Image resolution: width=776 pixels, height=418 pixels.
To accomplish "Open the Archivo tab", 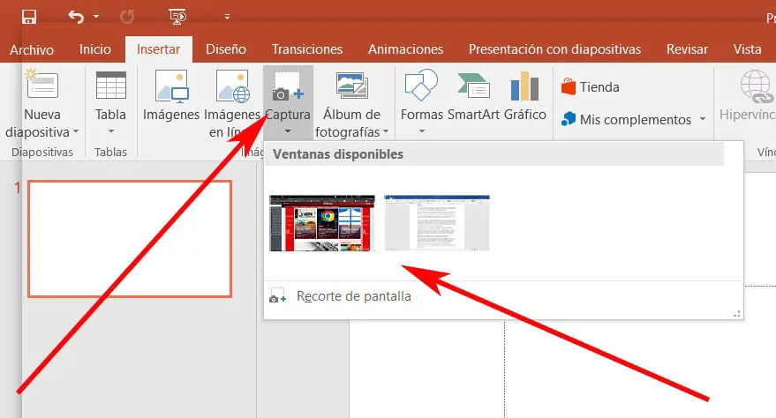I will [32, 49].
